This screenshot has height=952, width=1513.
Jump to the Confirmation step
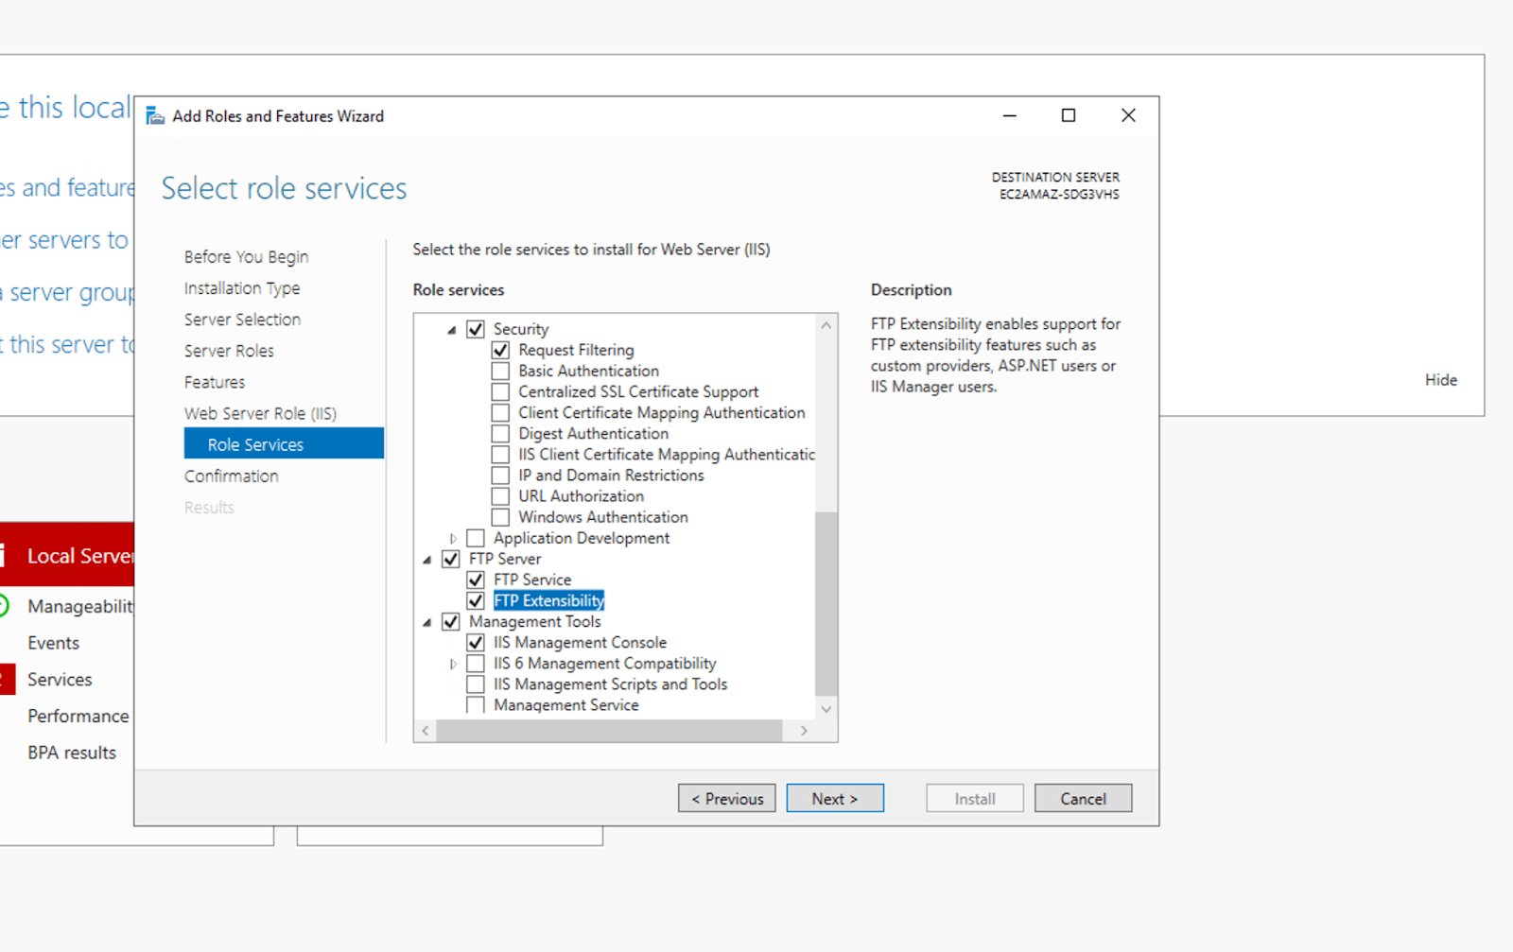tap(232, 476)
